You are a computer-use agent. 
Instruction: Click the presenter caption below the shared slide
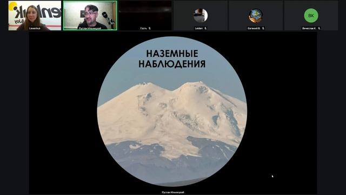click(x=173, y=192)
